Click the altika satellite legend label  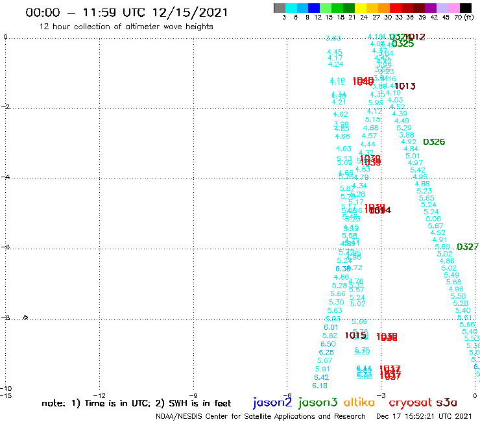pos(359,403)
